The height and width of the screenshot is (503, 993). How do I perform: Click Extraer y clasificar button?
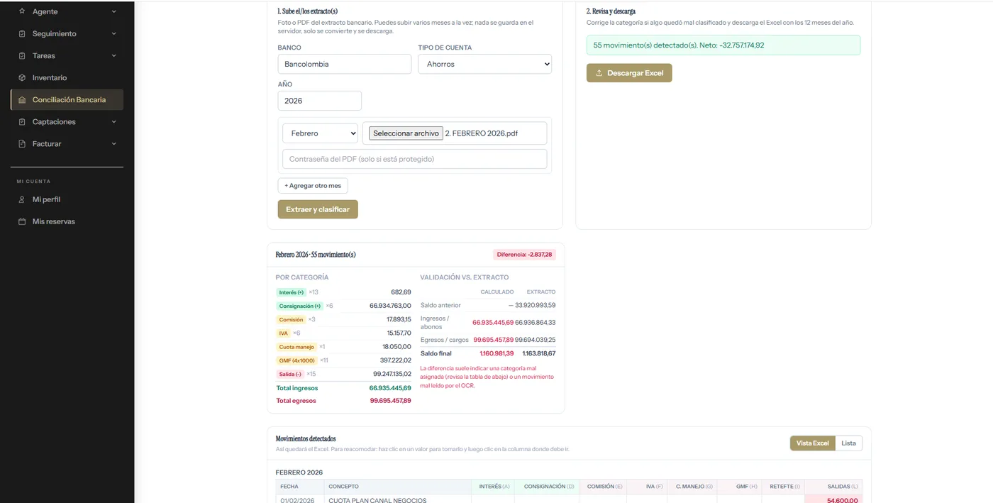[318, 209]
